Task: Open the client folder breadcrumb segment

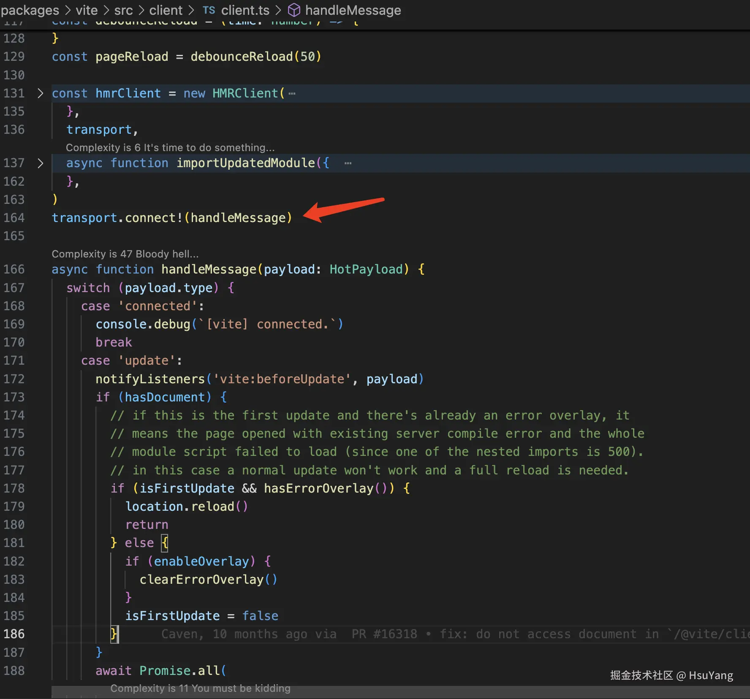Action: tap(166, 10)
